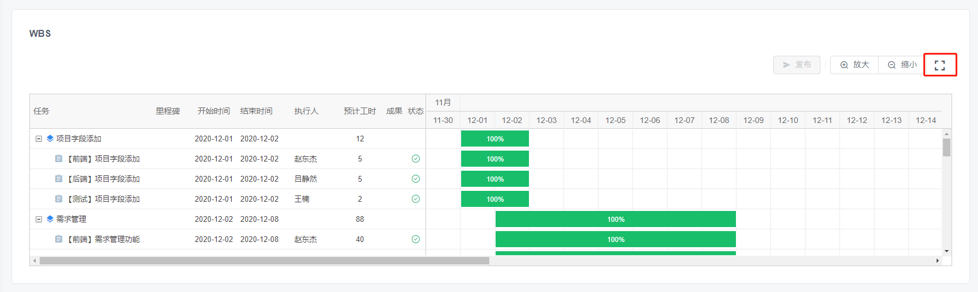
Task: Click the 缩小 zoom out button
Action: coord(902,65)
